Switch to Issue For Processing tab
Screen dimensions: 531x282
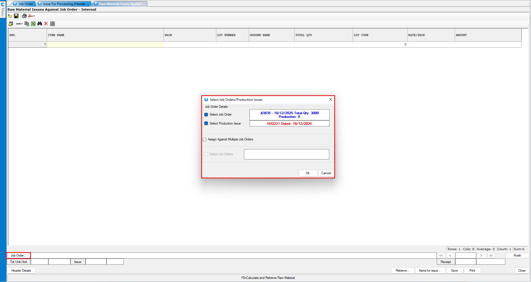(64, 4)
